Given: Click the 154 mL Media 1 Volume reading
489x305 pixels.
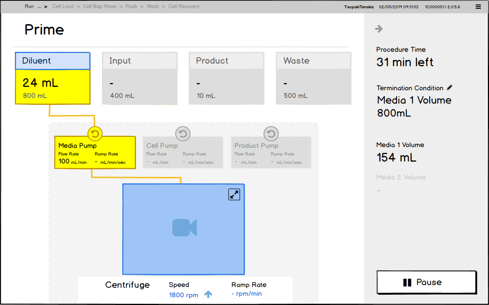Looking at the screenshot, I should [x=397, y=157].
